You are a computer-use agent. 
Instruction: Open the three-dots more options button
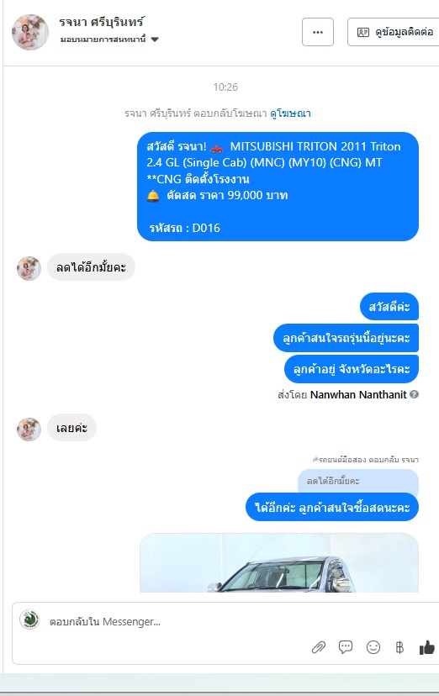point(318,32)
